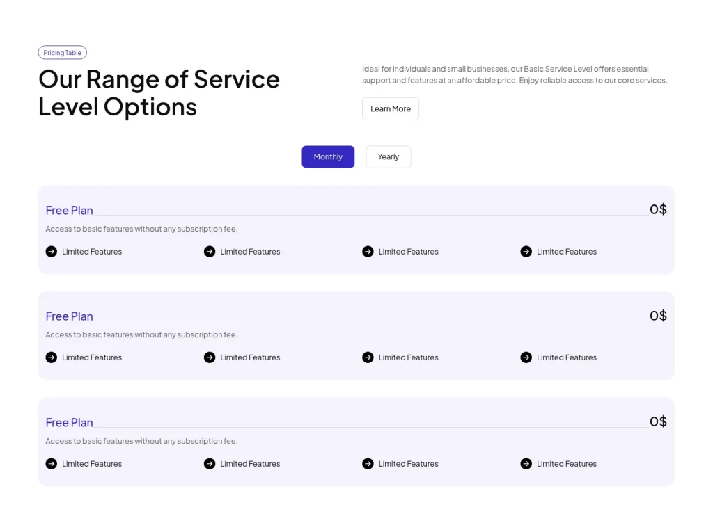Click the rightmost arrow icon in the top Free Plan row
The image size is (713, 532).
click(526, 251)
